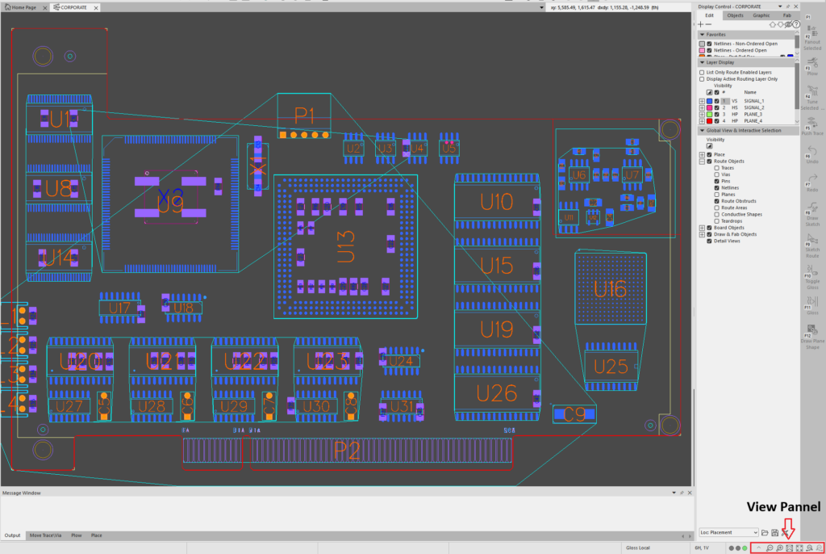This screenshot has width=826, height=554.
Task: Click the zoom in magnifier in view panel
Action: pyautogui.click(x=780, y=548)
